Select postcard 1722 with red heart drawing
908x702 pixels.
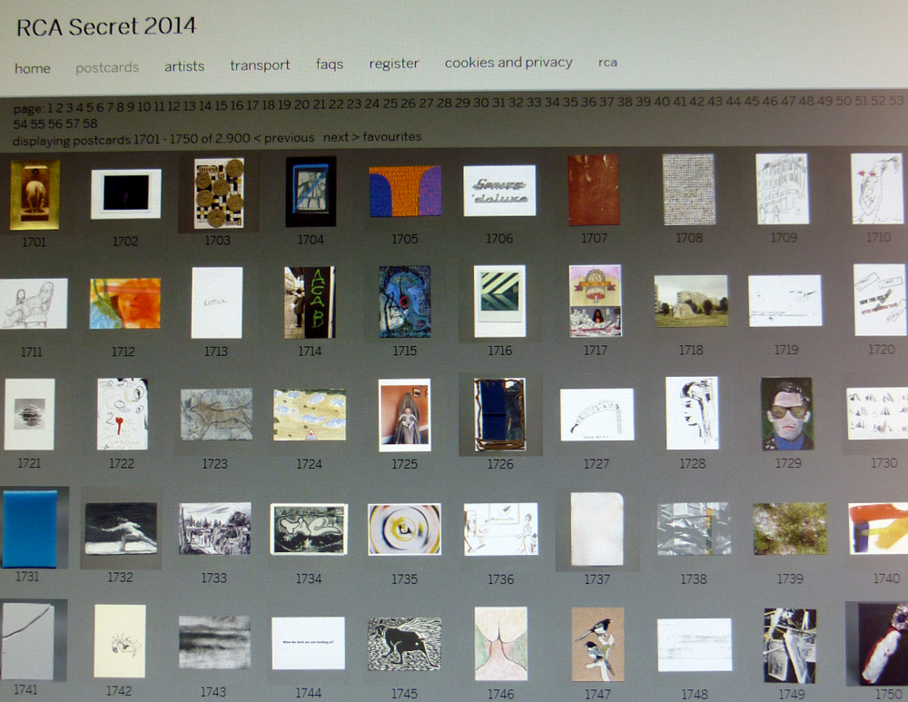pos(122,414)
